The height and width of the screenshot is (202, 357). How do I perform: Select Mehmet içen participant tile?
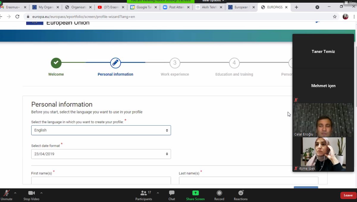[x=323, y=86]
